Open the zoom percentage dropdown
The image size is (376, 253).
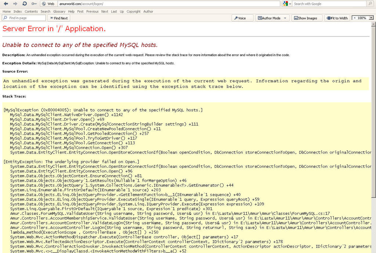point(371,18)
